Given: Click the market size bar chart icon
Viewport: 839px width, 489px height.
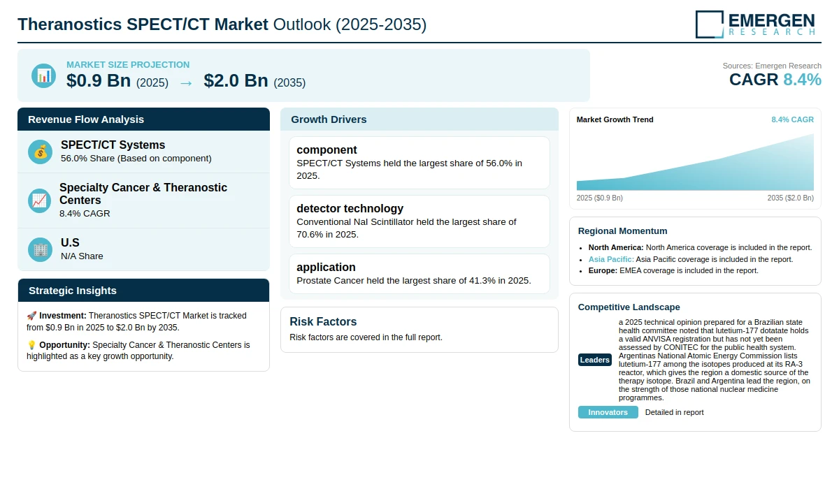Looking at the screenshot, I should (x=43, y=75).
